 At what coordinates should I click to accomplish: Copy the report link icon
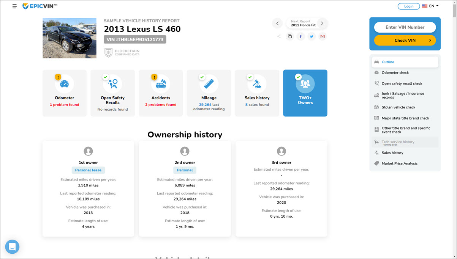point(290,36)
